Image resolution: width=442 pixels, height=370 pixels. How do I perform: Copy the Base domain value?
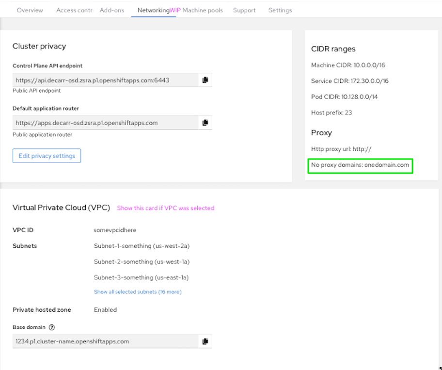click(x=205, y=341)
